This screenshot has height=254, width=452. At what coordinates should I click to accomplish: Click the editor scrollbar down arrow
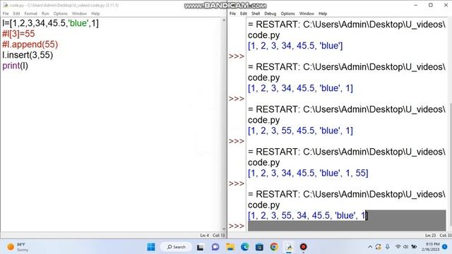[x=224, y=229]
